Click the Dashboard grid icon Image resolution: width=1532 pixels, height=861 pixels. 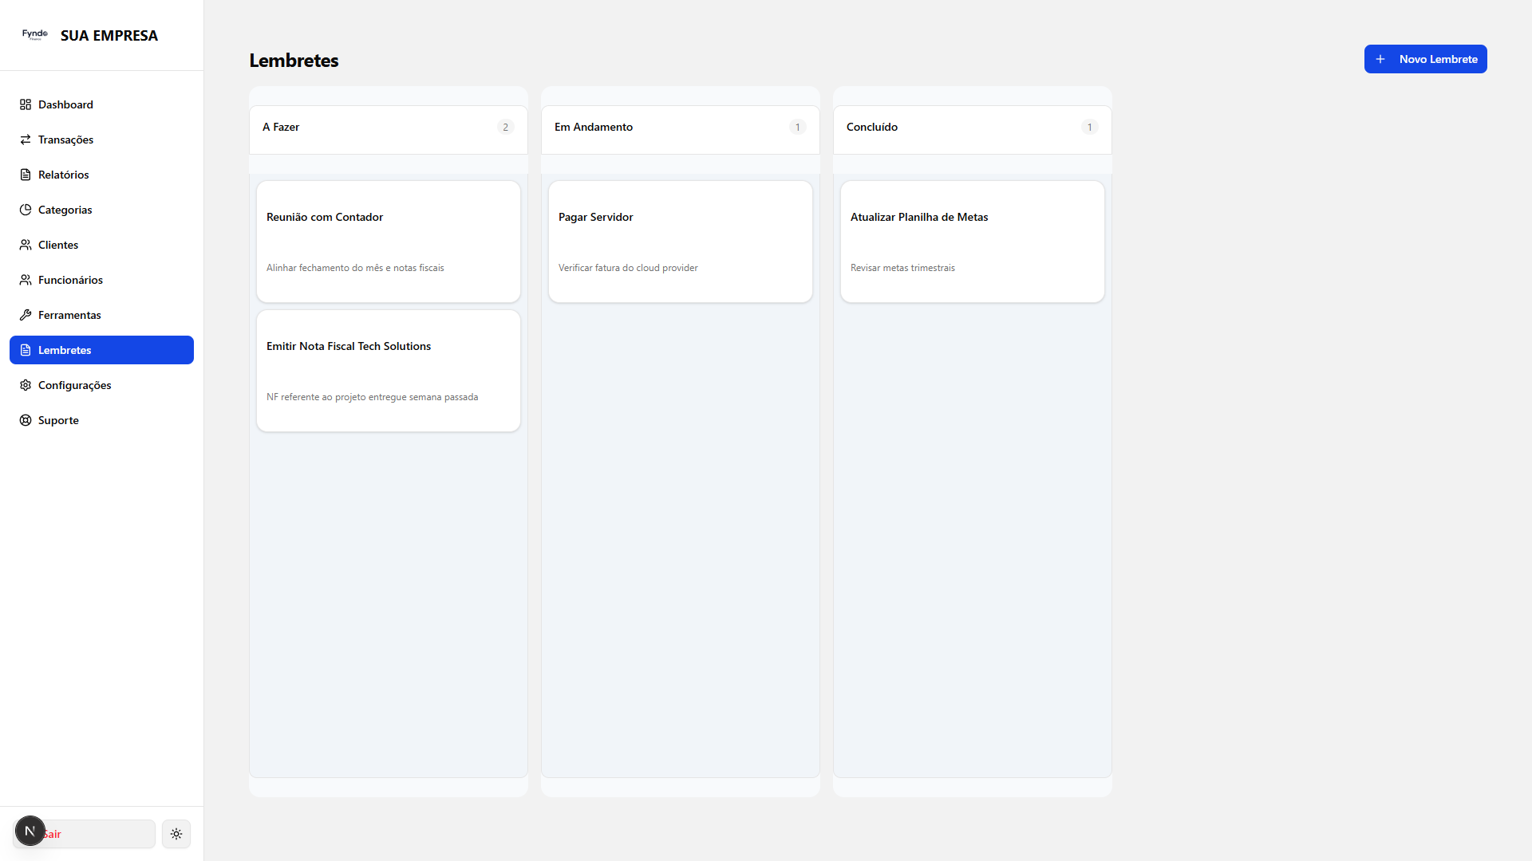click(x=26, y=104)
